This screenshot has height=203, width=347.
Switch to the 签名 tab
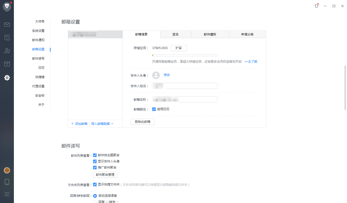(176, 34)
